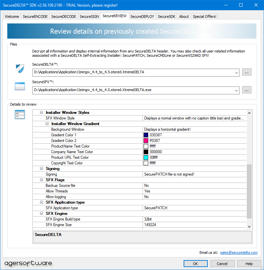Collapse the SFX Flags group
Viewport: 264px width, 270px height.
click(41, 180)
